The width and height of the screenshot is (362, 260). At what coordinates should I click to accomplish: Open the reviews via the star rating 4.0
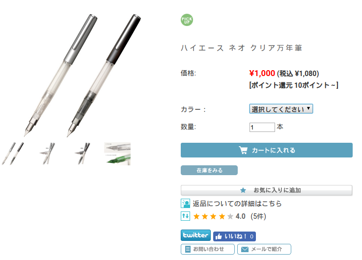coord(229,216)
